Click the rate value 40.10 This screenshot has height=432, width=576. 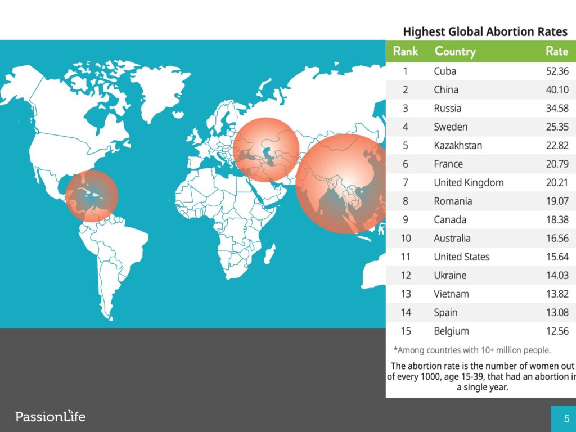(x=557, y=89)
